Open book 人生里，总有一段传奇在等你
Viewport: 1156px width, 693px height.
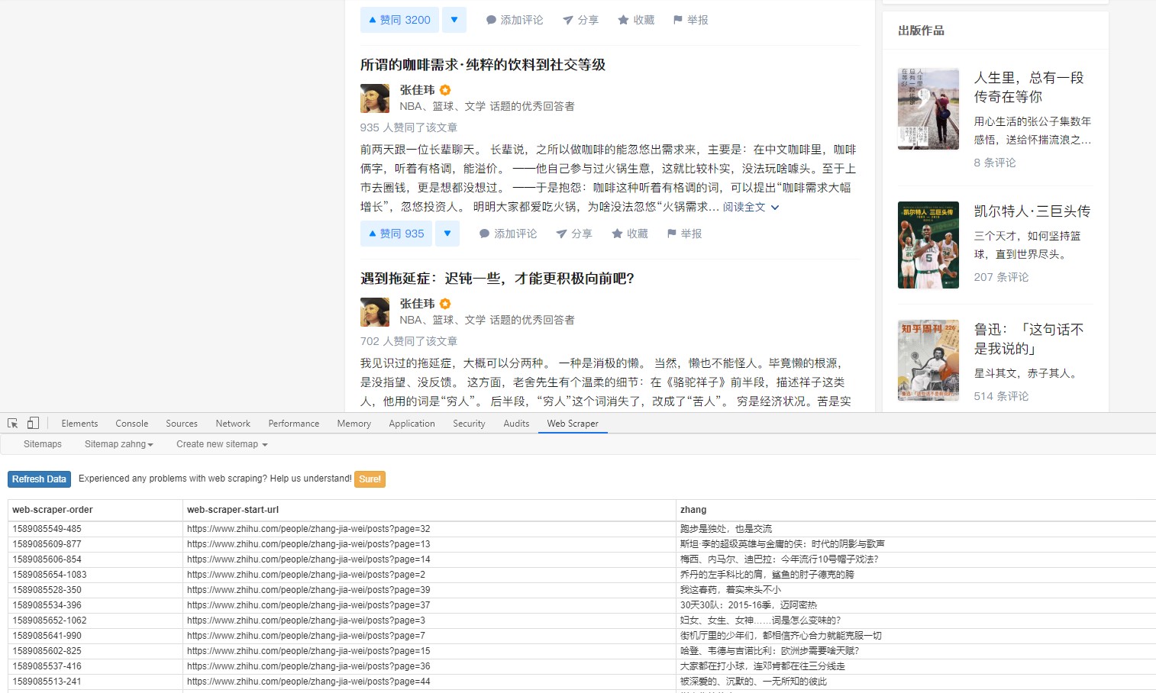(1028, 87)
